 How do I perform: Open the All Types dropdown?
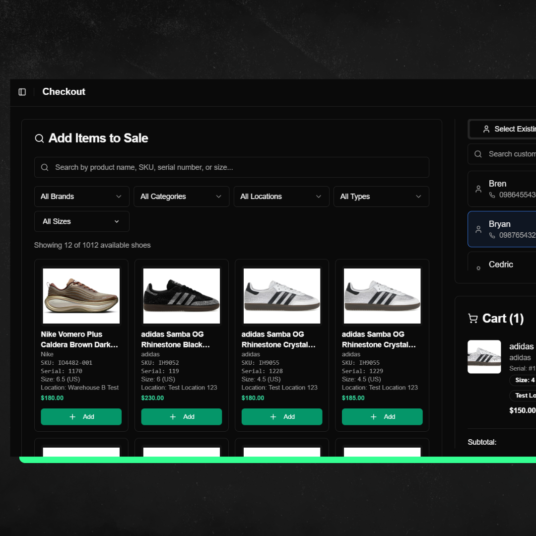click(x=381, y=197)
